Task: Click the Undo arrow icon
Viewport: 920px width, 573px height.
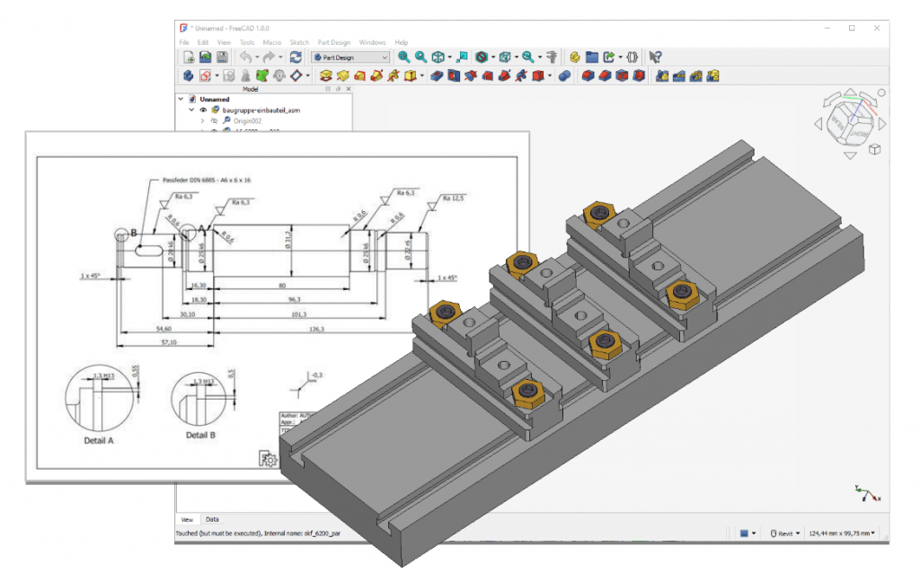Action: click(x=246, y=57)
